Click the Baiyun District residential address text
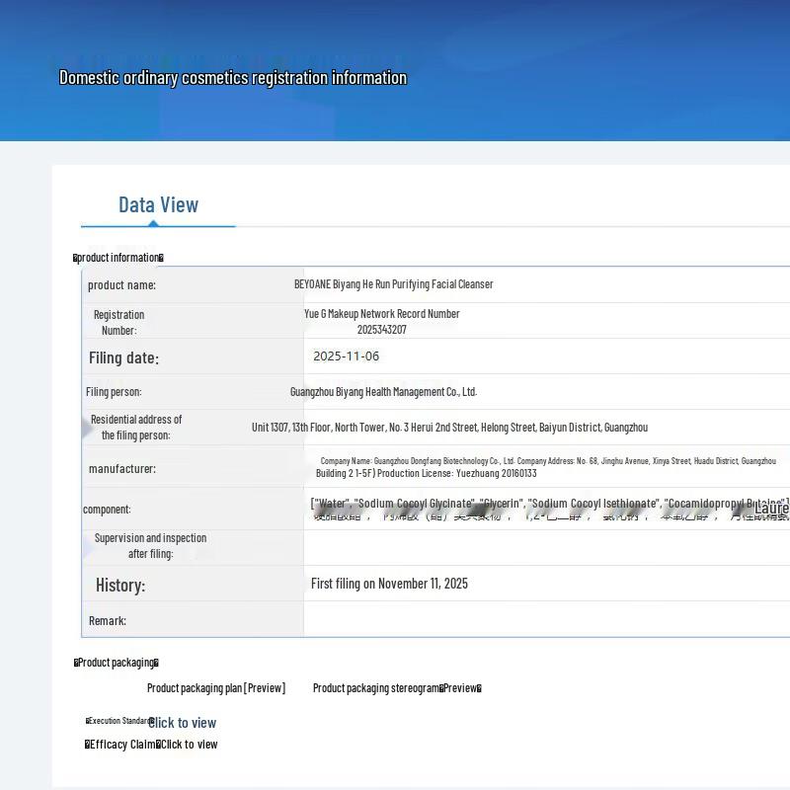790x790 pixels. click(449, 428)
